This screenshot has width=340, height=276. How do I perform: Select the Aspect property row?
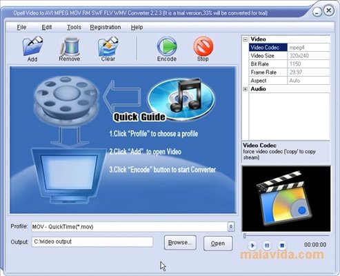pyautogui.click(x=290, y=81)
